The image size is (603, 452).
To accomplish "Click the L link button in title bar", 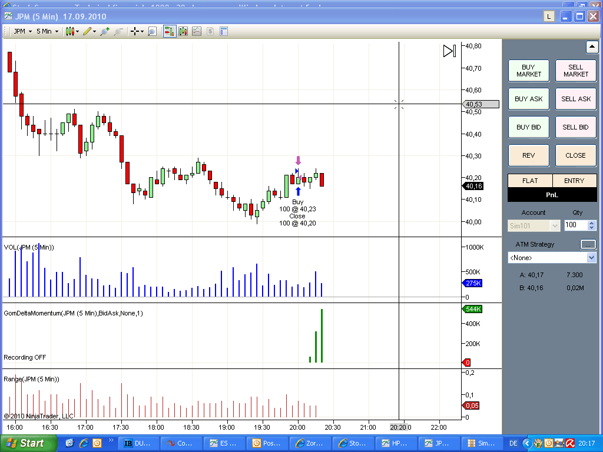I will (549, 16).
